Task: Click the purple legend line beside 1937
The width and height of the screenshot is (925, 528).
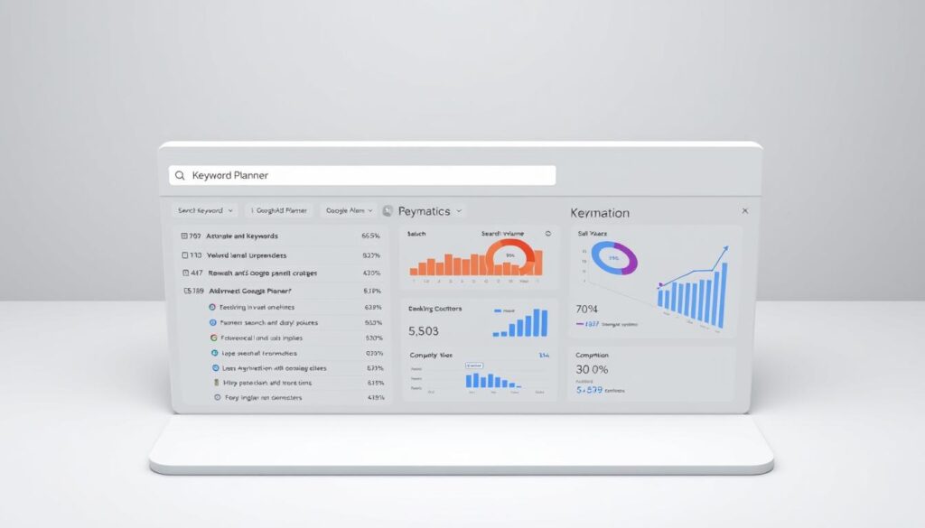Action: 580,324
